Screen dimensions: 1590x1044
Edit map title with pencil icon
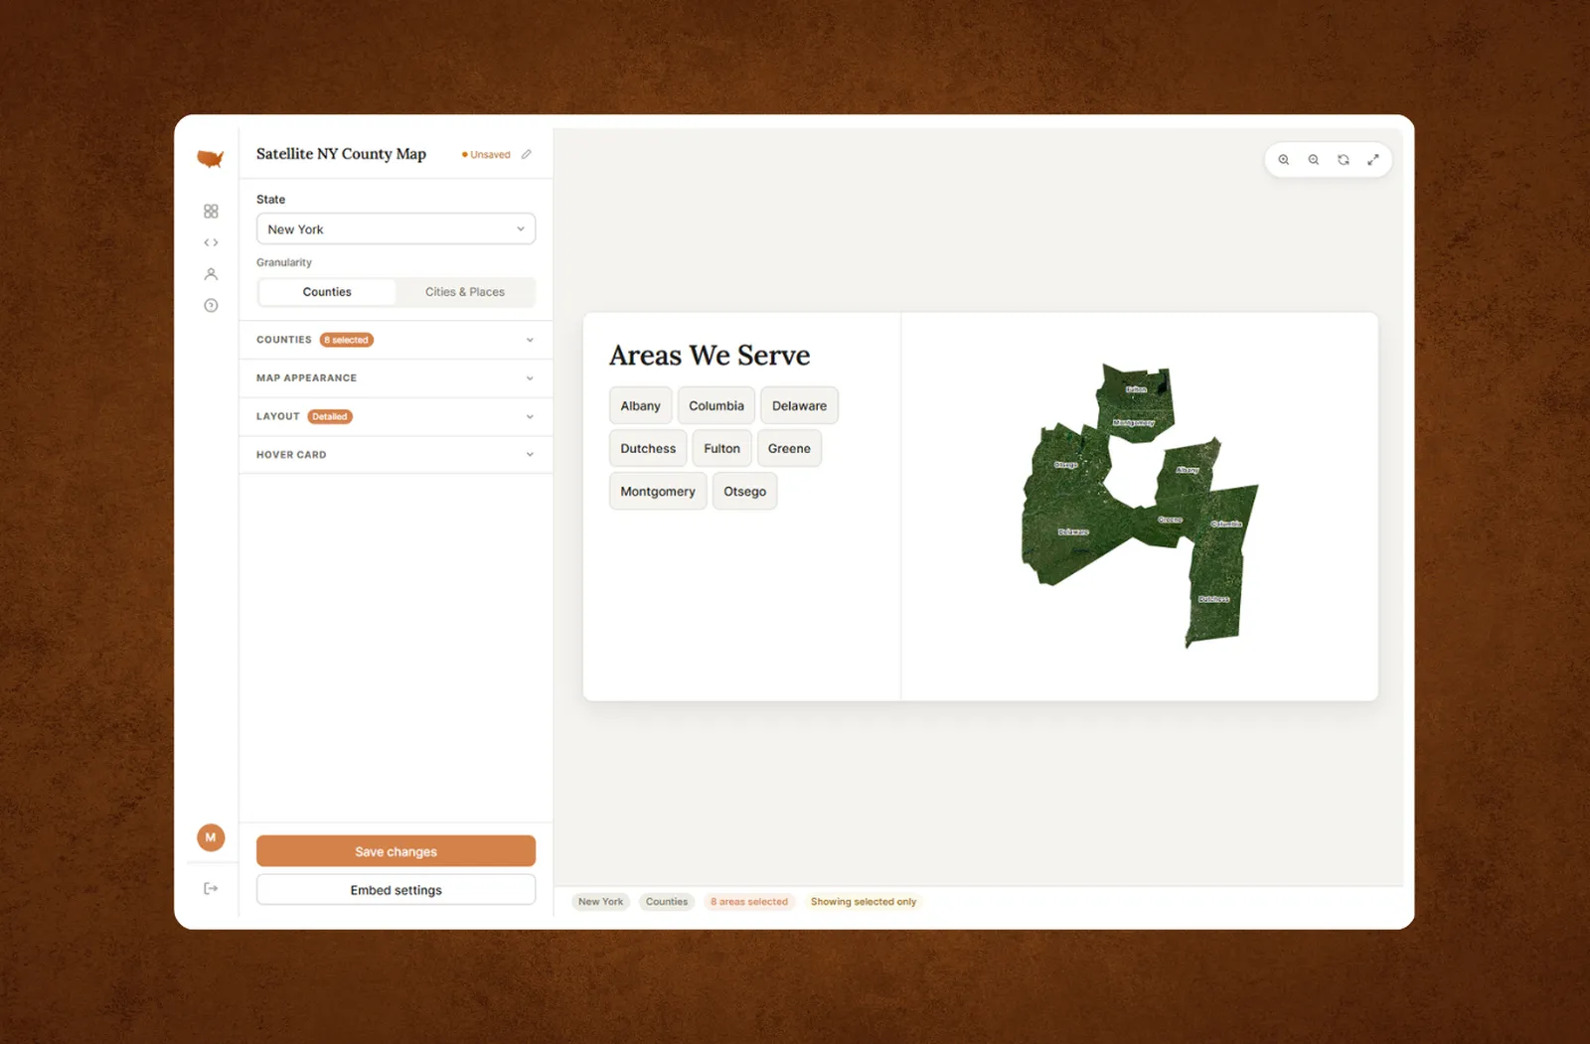(x=527, y=154)
